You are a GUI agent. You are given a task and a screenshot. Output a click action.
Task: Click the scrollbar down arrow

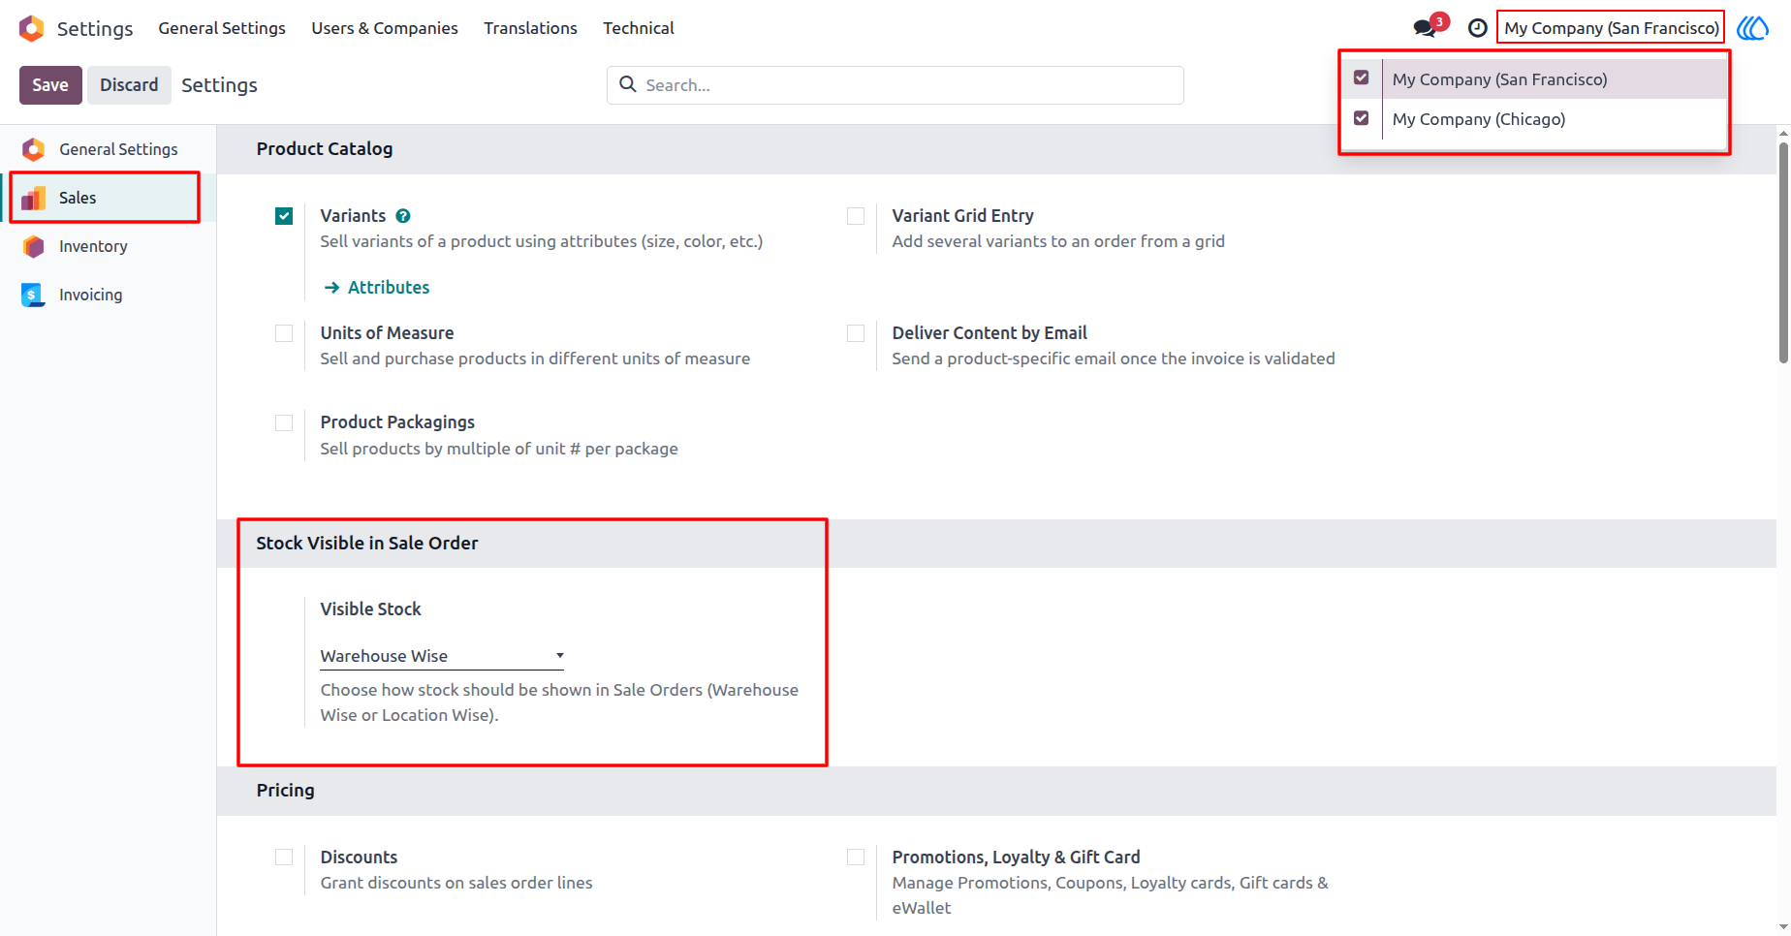tap(1783, 927)
